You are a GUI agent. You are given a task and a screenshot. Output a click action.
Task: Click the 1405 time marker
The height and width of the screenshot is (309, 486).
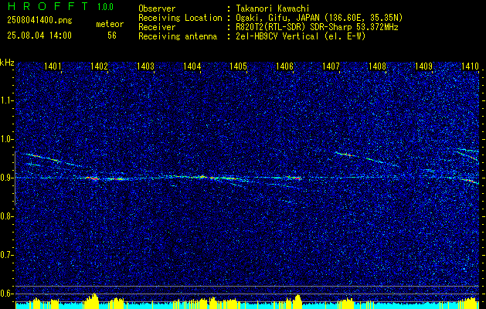pyautogui.click(x=238, y=66)
